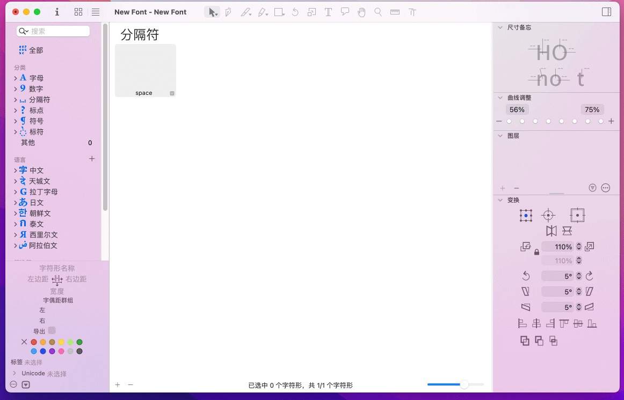The image size is (624, 400).
Task: Click plus button to add glyph
Action: click(118, 385)
